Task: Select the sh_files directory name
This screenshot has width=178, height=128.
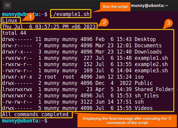Action: (146, 96)
